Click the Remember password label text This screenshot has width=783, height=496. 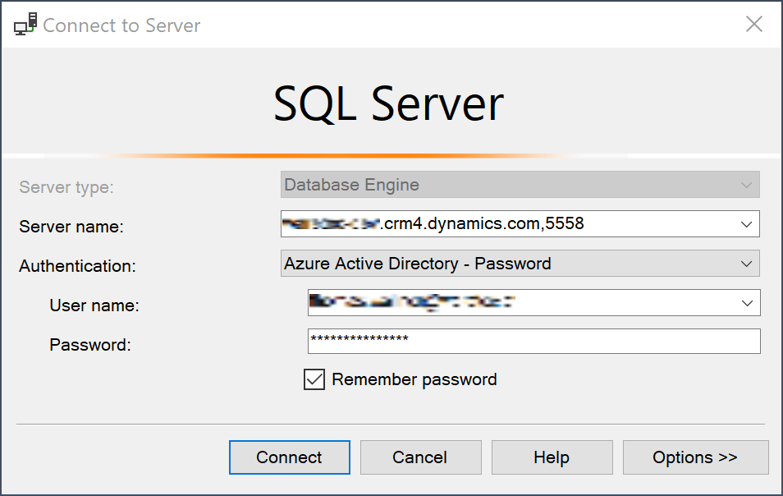[414, 379]
